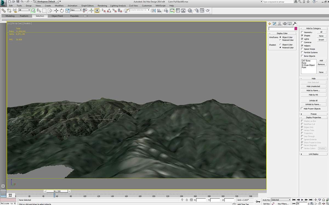Enable the Geometry hide checkbox
329x205 pixels.
point(302,32)
